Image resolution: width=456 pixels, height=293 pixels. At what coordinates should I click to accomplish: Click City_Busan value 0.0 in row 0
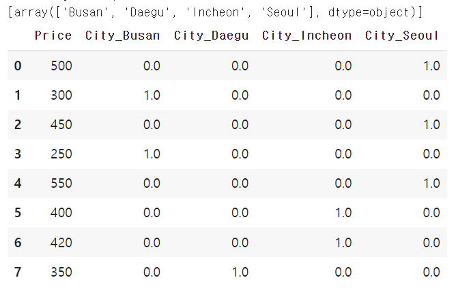click(x=152, y=66)
